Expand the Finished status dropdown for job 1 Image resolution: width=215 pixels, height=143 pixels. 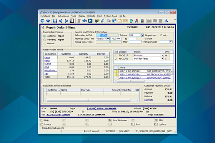click(162, 55)
